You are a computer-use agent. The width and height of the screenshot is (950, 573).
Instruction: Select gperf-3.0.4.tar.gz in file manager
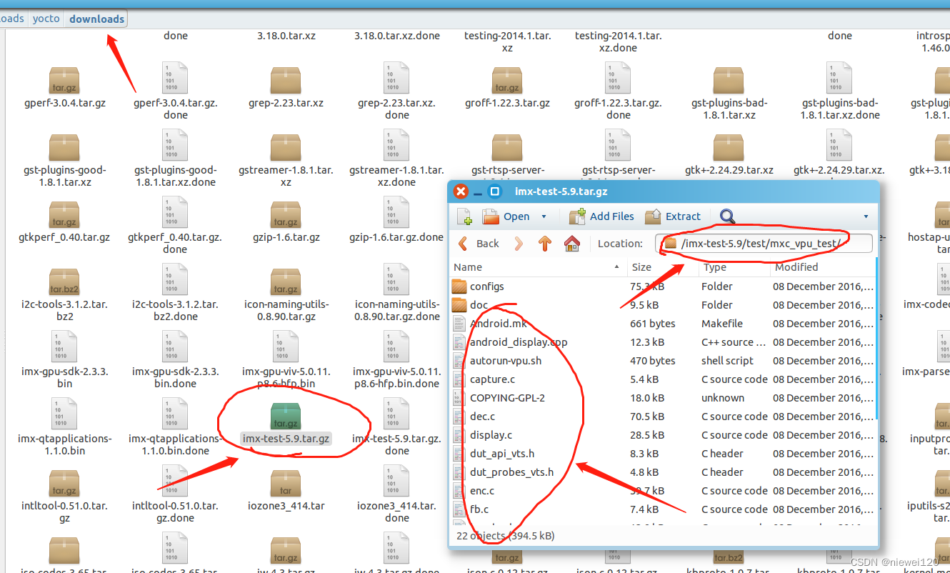(64, 88)
